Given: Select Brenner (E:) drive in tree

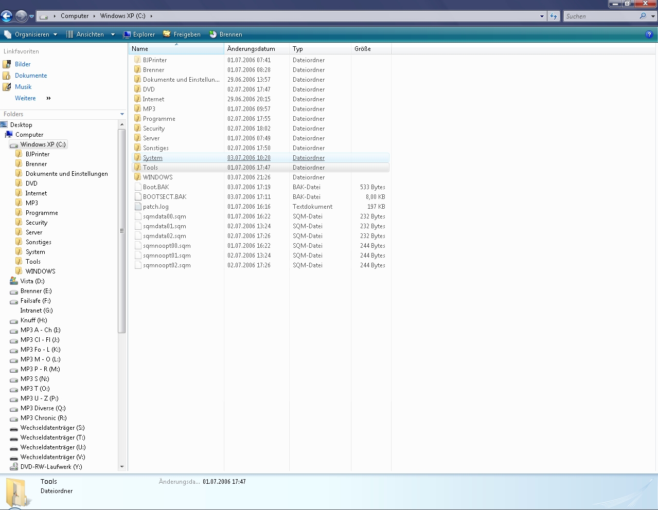Looking at the screenshot, I should (x=36, y=291).
